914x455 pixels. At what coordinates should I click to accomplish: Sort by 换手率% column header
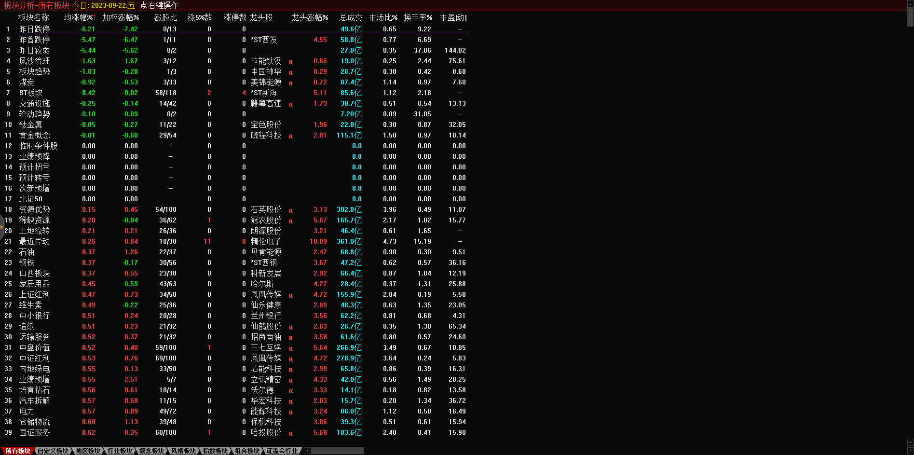tap(418, 18)
